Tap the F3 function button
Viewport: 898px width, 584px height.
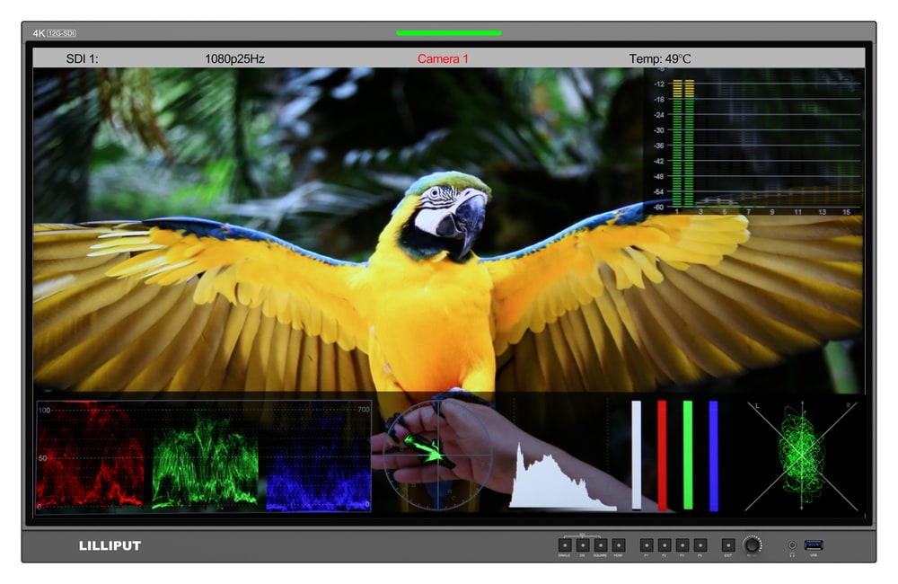682,545
